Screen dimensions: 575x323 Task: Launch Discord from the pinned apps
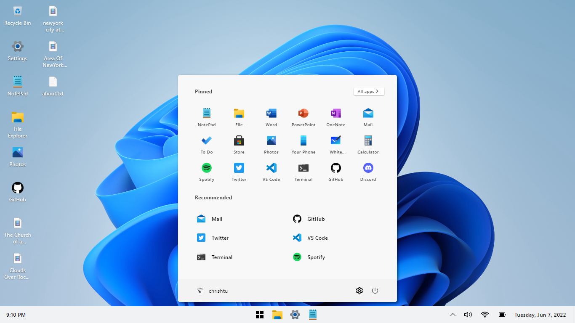click(x=368, y=172)
